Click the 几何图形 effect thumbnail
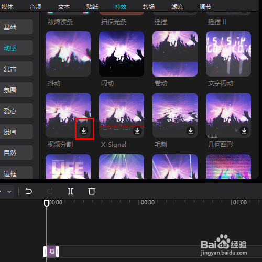This screenshot has height=262, width=262. 228,115
